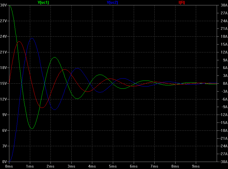This screenshot has width=228, height=169.
Task: Click the first peak of the blue trace
Action: tap(32, 38)
